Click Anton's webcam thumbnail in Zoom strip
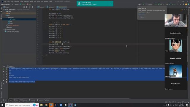The width and height of the screenshot is (190, 107). coord(175,21)
